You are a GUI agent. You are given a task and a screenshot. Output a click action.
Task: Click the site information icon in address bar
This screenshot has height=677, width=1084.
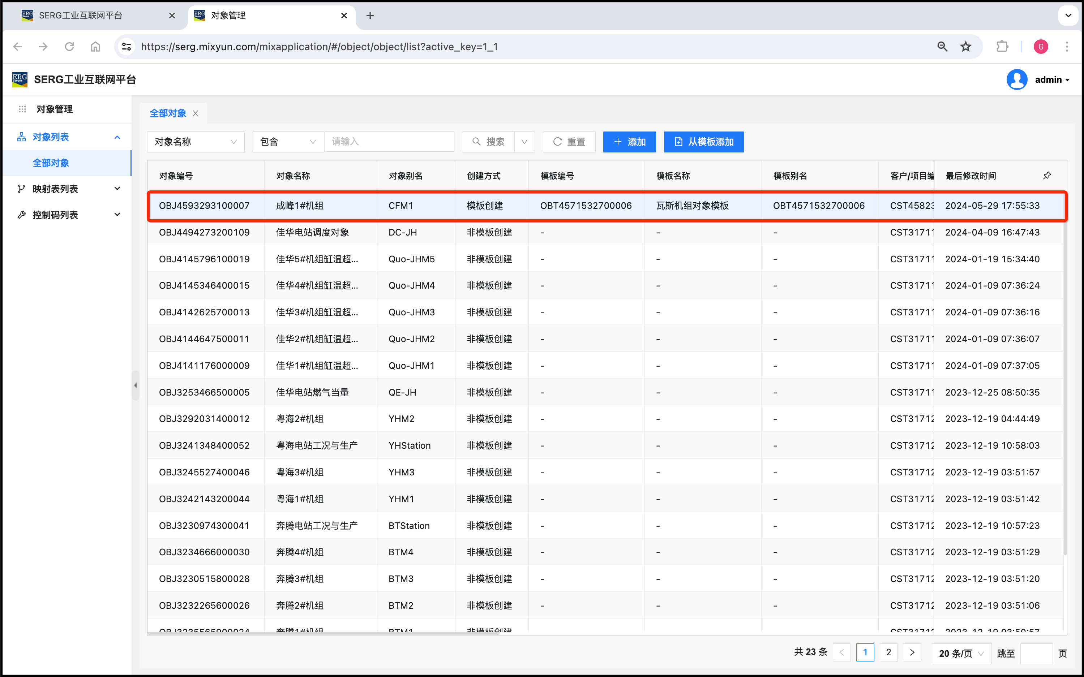127,47
